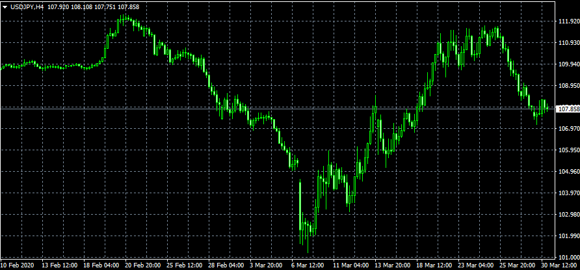Screen dimensions: 580x270
Task: Click the high price value 108.108
Action: [82, 7]
